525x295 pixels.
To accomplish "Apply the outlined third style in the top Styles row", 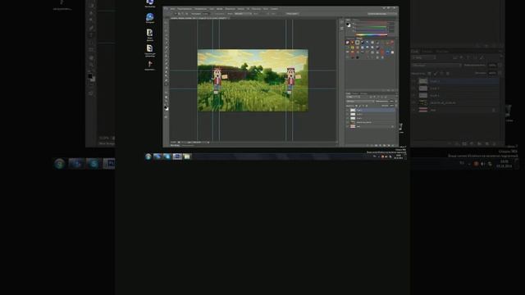I will [x=358, y=42].
